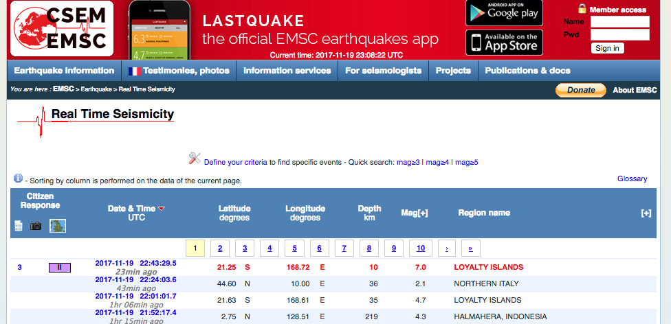This screenshot has width=671, height=324.
Task: Click the testimonies document icon in Citizen Response
Action: [19, 226]
